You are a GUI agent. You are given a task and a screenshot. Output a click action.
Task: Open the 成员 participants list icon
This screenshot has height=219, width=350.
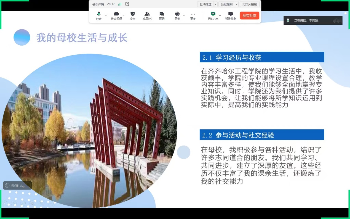click(147, 16)
